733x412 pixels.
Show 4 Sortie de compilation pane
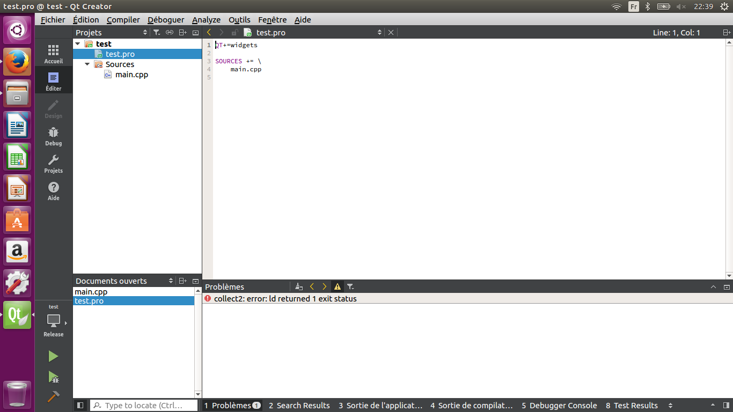click(471, 406)
